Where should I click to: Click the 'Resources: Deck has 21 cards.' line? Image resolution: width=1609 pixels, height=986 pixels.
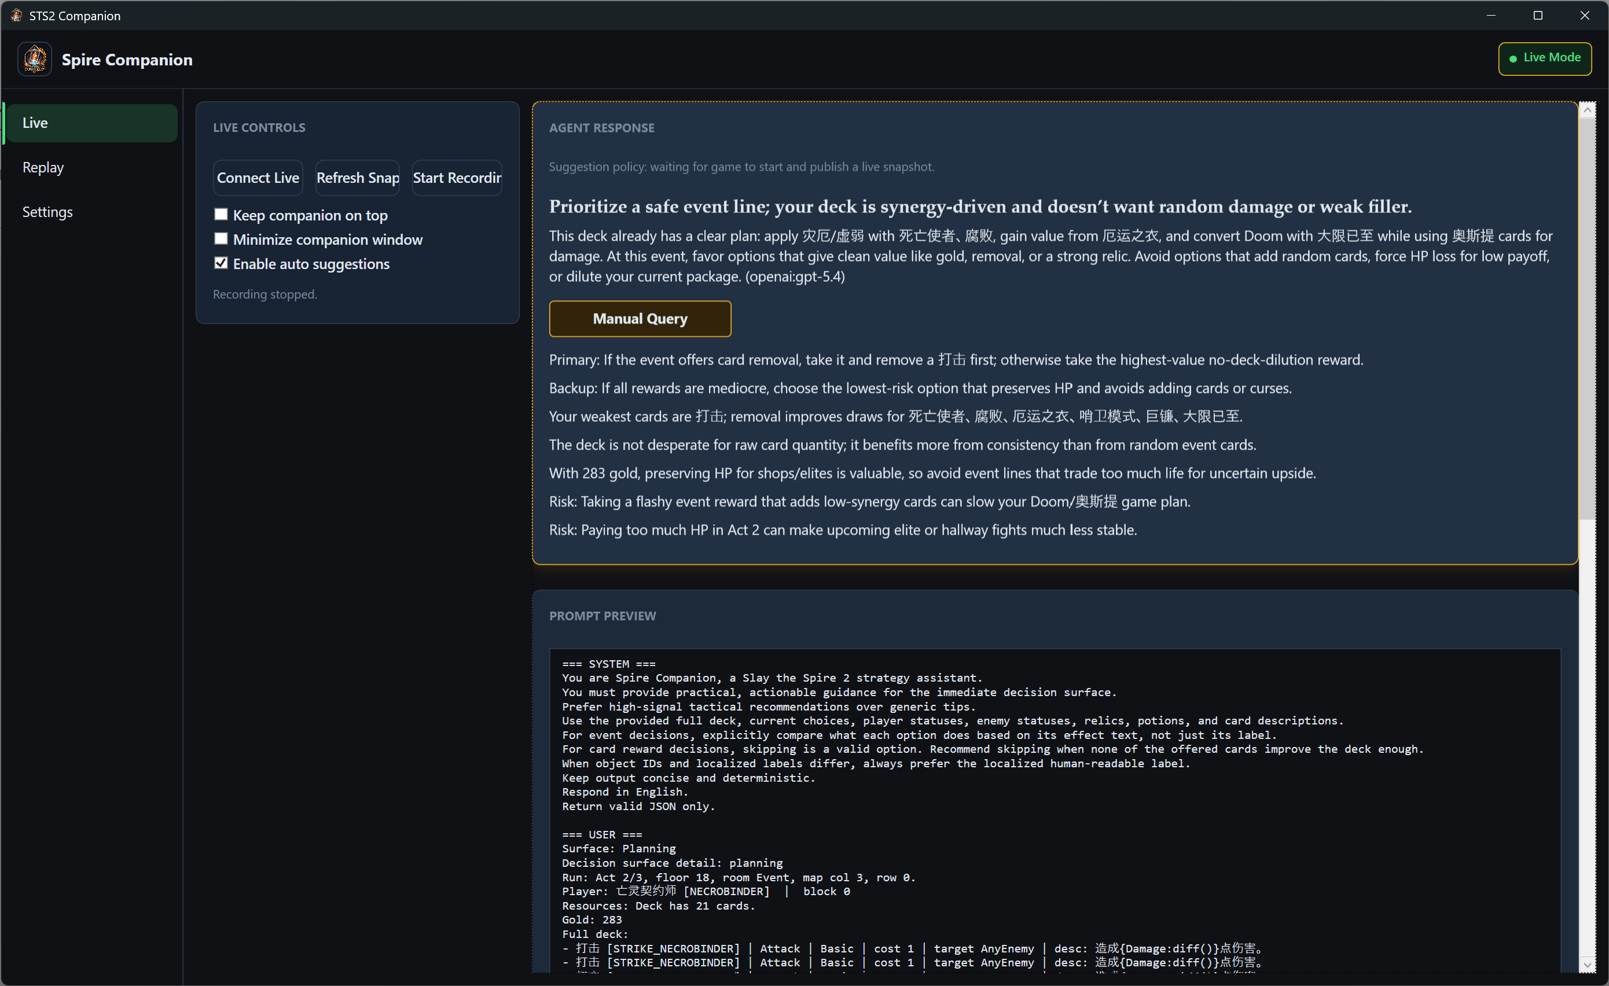tap(658, 906)
